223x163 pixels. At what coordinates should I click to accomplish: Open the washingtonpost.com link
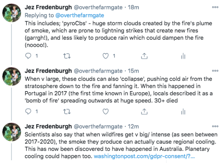coord(144,156)
